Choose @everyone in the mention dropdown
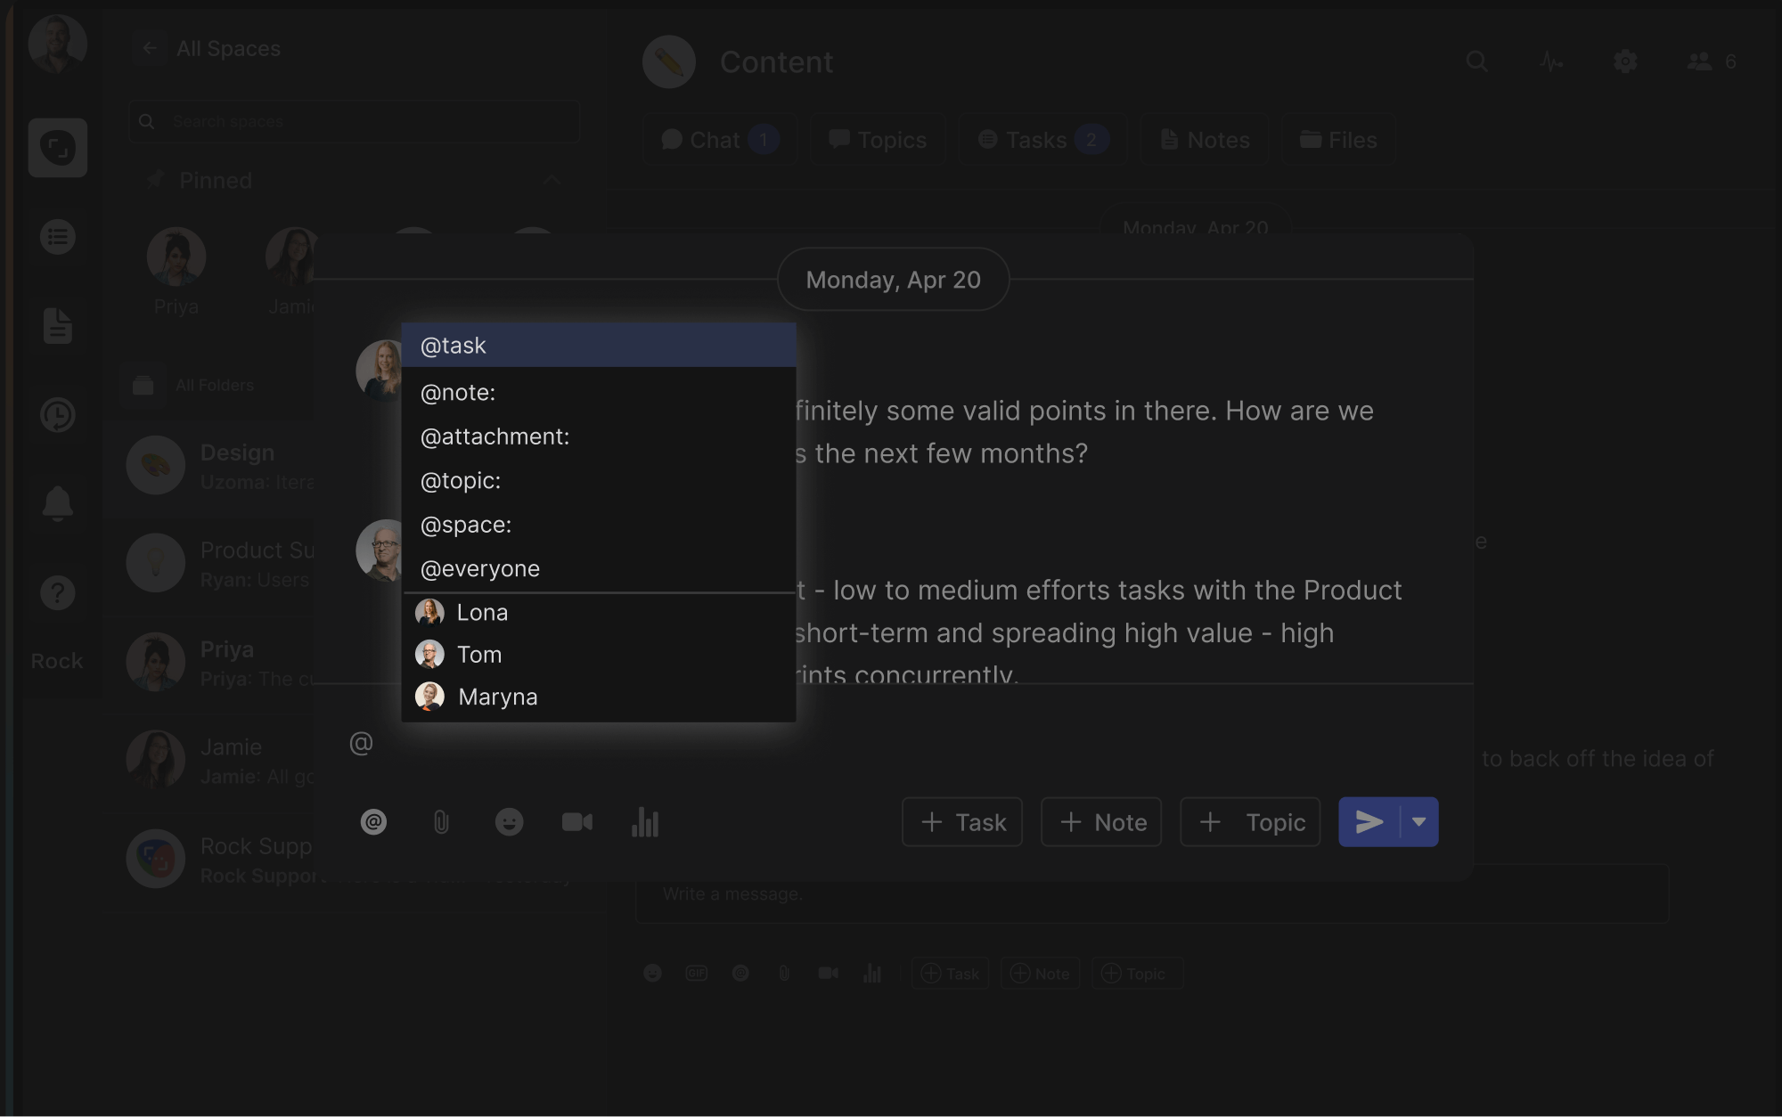The image size is (1782, 1117). coord(480,568)
